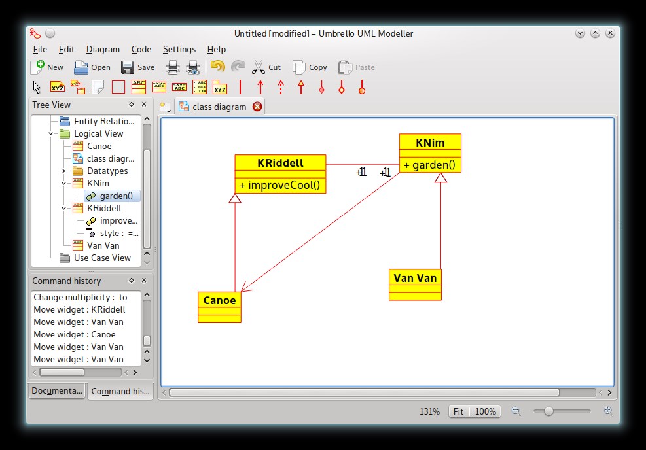Pick the Note tool in the diagram toolbar
Viewport: 646px width, 450px height.
(x=98, y=87)
